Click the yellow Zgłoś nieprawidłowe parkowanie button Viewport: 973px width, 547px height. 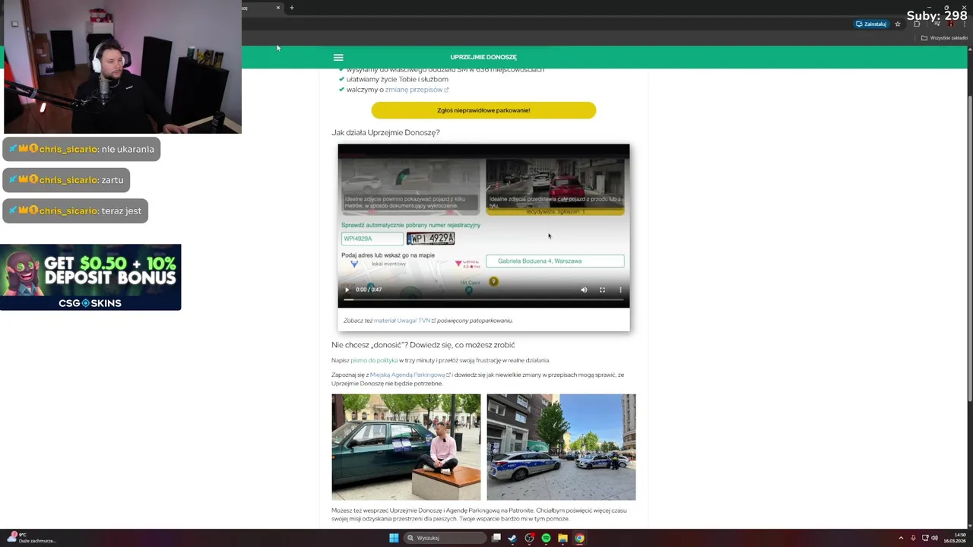coord(483,110)
